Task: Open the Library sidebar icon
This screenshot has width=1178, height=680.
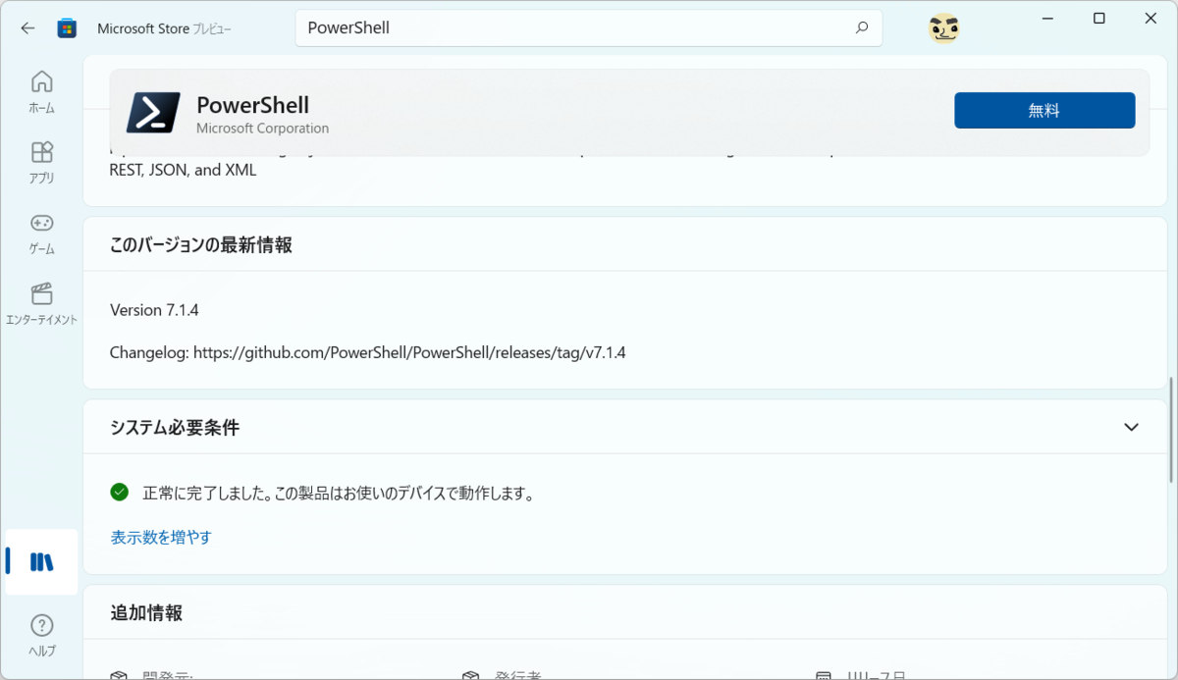Action: click(x=41, y=562)
